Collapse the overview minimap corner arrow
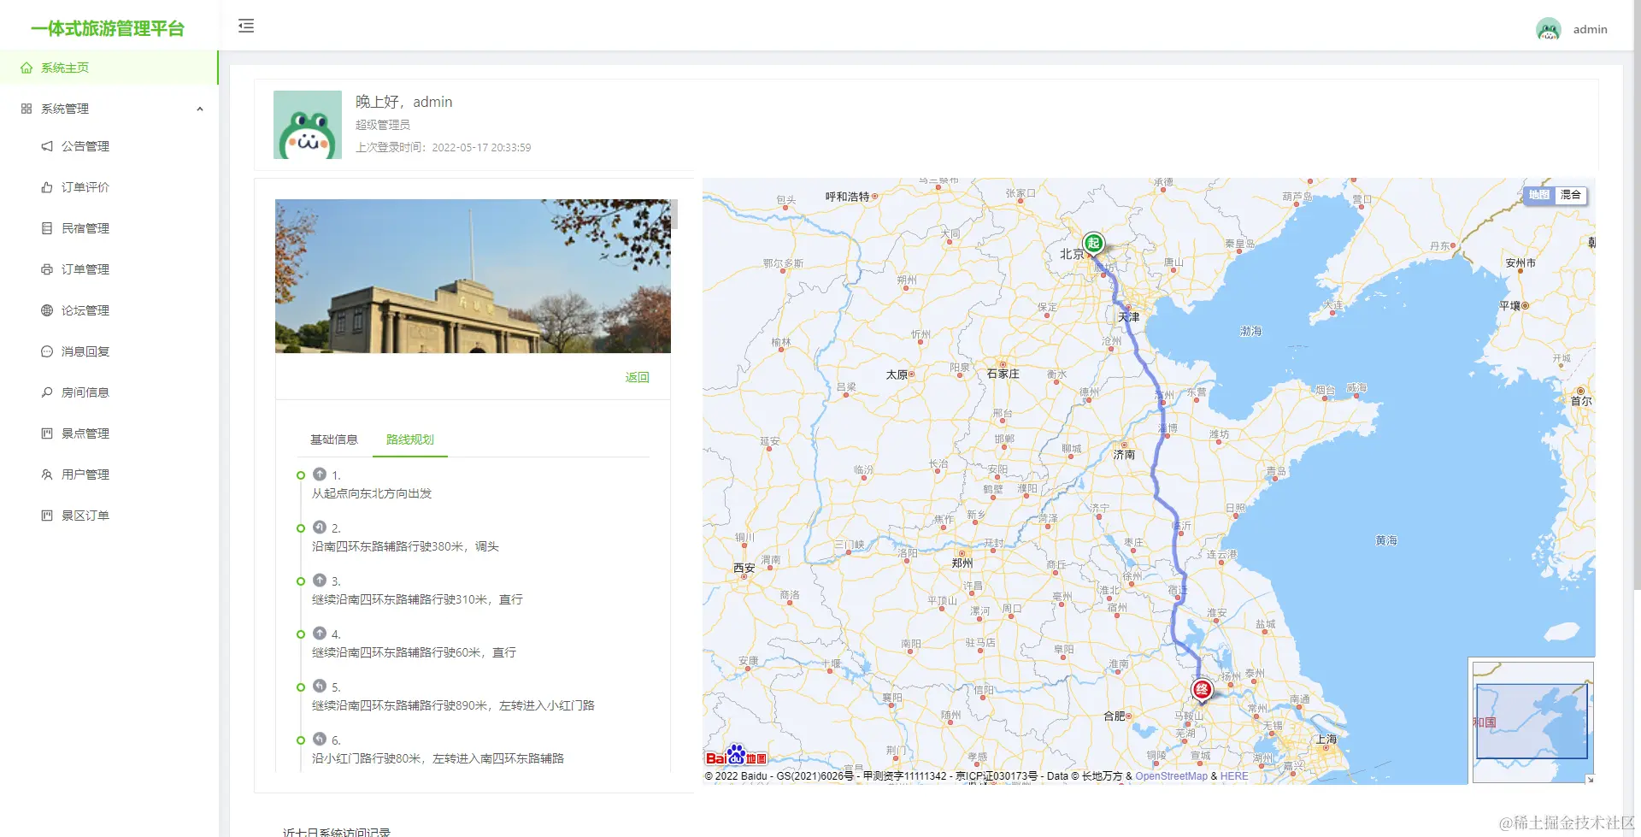 point(1590,779)
